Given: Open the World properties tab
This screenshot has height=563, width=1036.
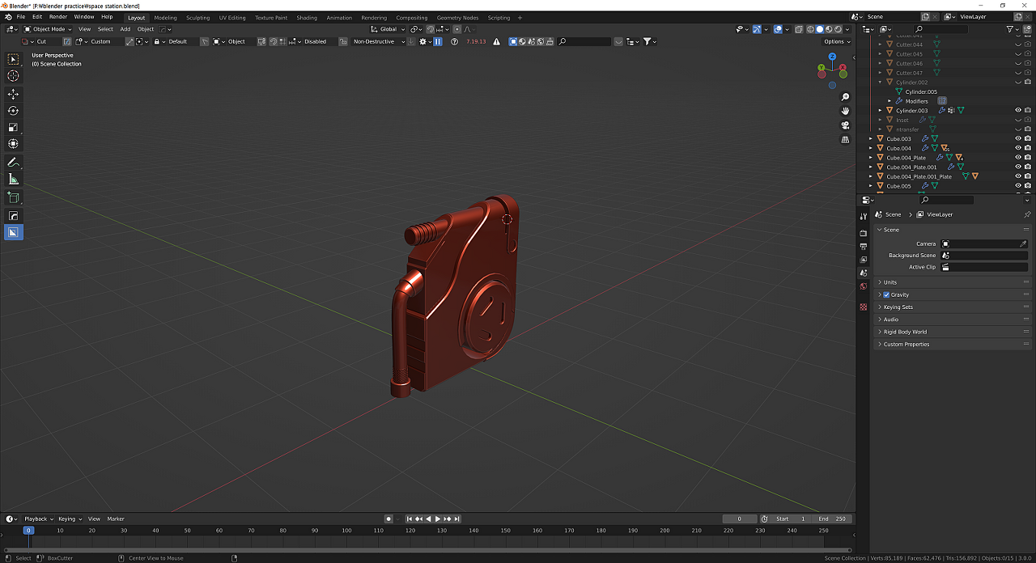Looking at the screenshot, I should tap(864, 286).
